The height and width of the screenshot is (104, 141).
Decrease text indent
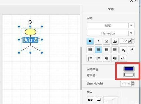point(107,59)
